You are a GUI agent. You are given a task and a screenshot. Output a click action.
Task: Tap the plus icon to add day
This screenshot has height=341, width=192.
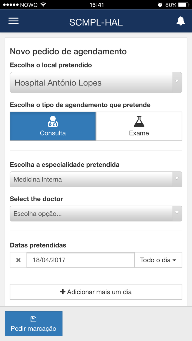click(63, 292)
